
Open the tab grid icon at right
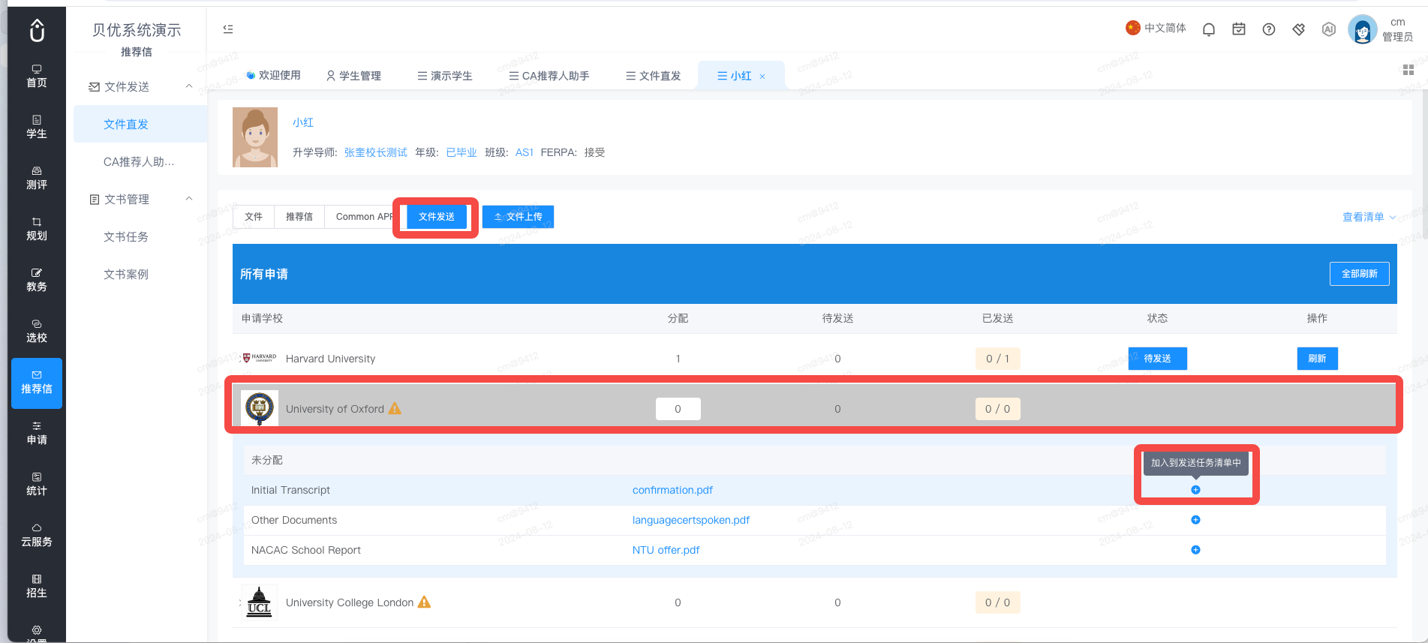click(x=1408, y=70)
